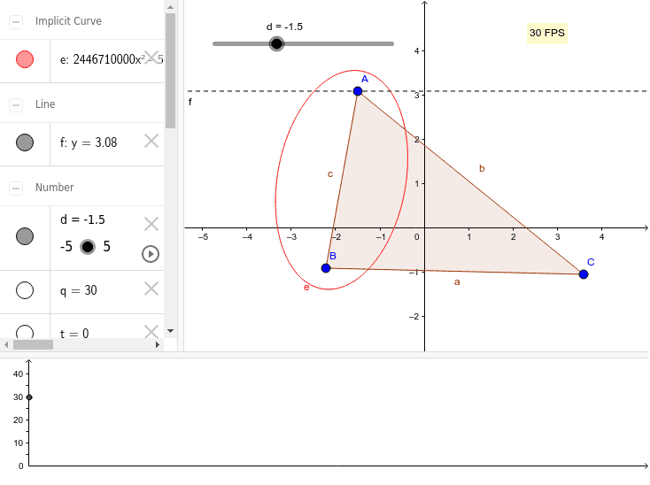Click the dashed line label f

point(190,102)
